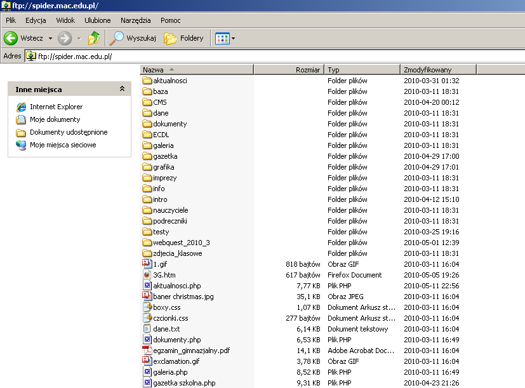Select the aktualnosci.php file icon
Image resolution: width=525 pixels, height=388 pixels.
tap(147, 286)
